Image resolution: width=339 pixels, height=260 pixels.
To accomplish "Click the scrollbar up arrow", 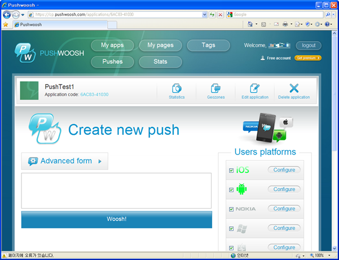I will click(x=334, y=33).
